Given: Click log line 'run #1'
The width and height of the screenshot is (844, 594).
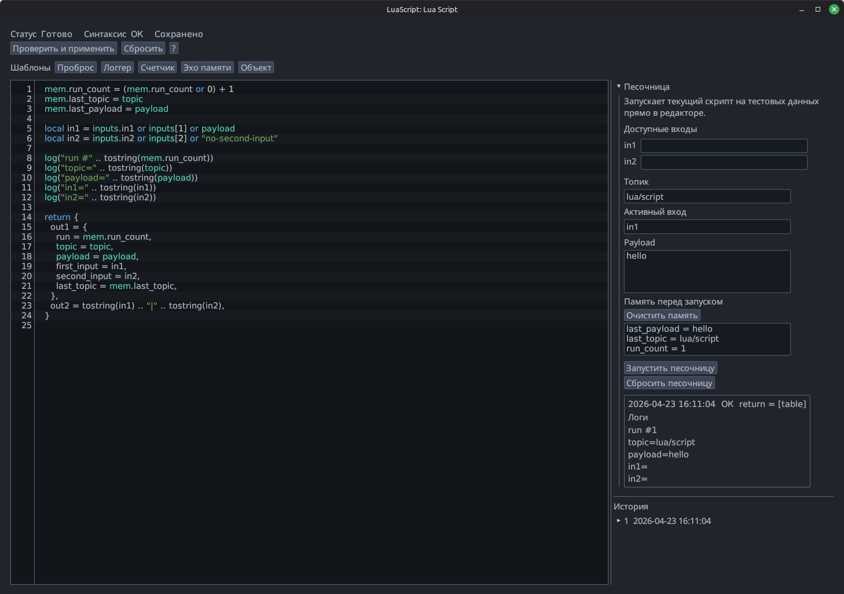Looking at the screenshot, I should (643, 430).
